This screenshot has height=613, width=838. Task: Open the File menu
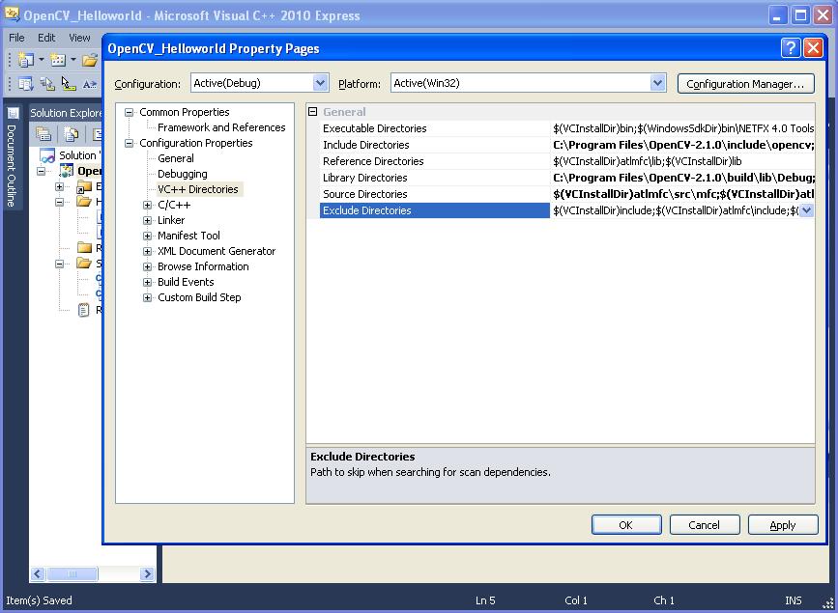click(15, 37)
